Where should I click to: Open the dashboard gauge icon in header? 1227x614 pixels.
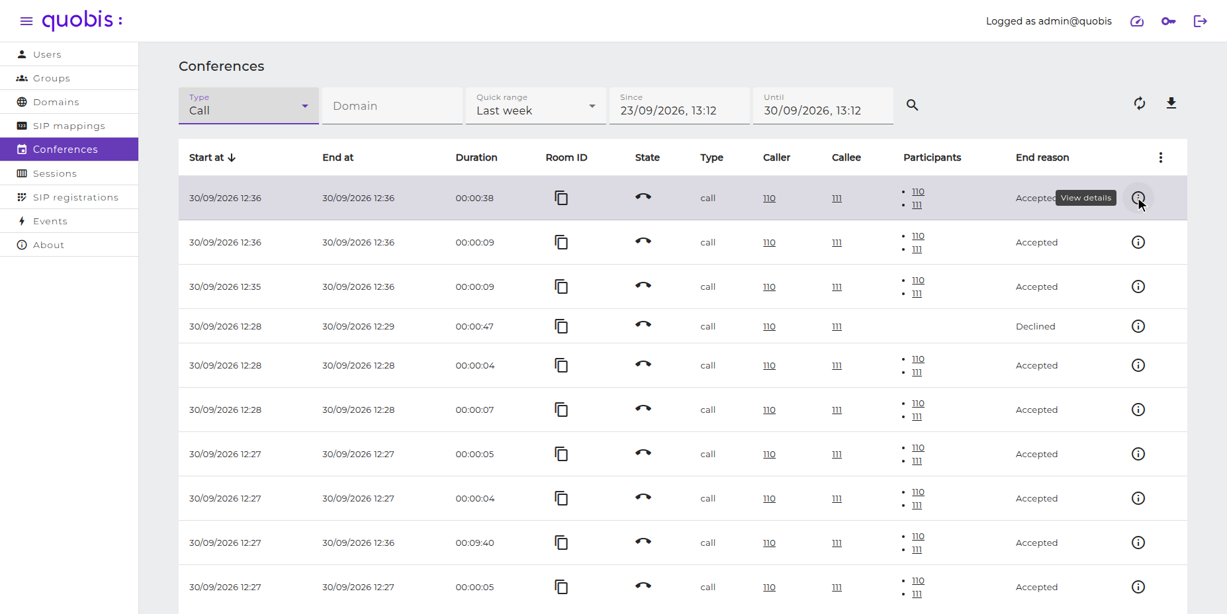tap(1137, 21)
